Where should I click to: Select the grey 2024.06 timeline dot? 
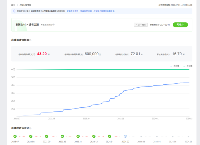(188, 137)
